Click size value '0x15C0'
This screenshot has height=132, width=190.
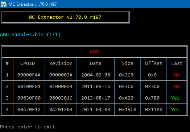(x=128, y=109)
